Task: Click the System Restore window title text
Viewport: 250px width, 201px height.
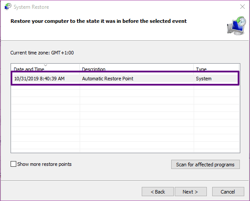Action: (31, 7)
